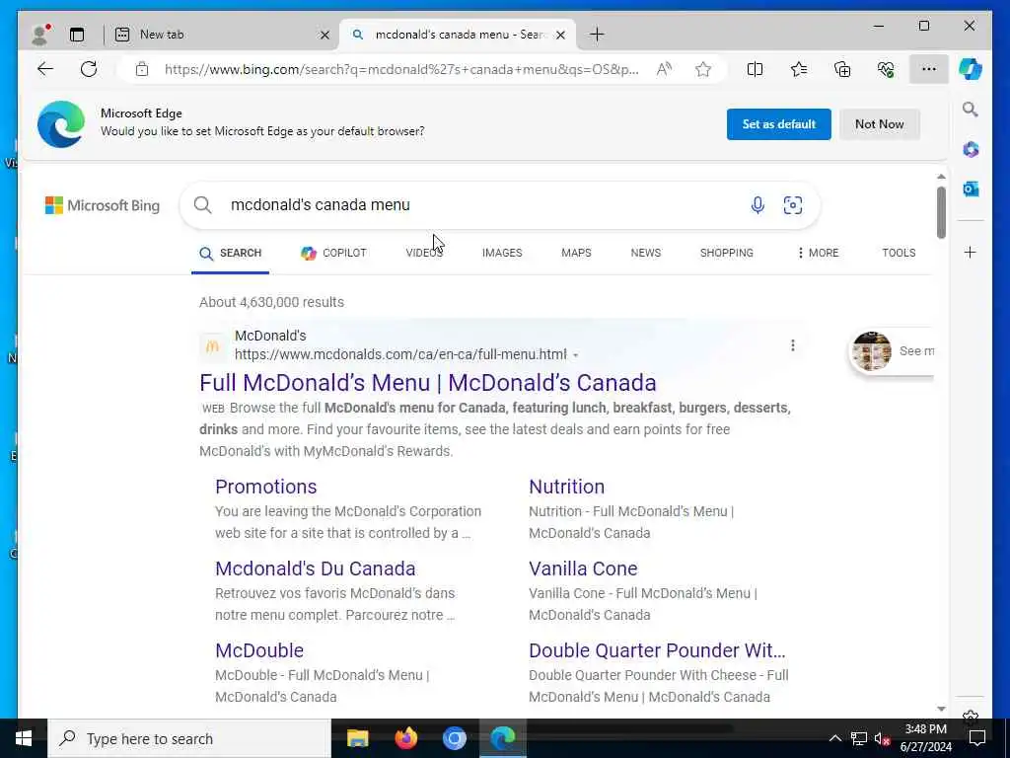Dismiss prompt with Not Now
The height and width of the screenshot is (758, 1010).
click(879, 124)
